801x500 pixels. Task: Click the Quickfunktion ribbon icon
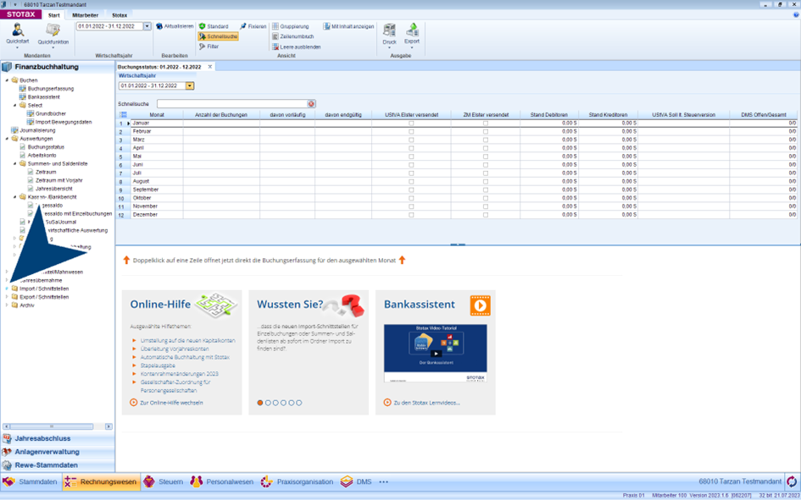click(53, 32)
